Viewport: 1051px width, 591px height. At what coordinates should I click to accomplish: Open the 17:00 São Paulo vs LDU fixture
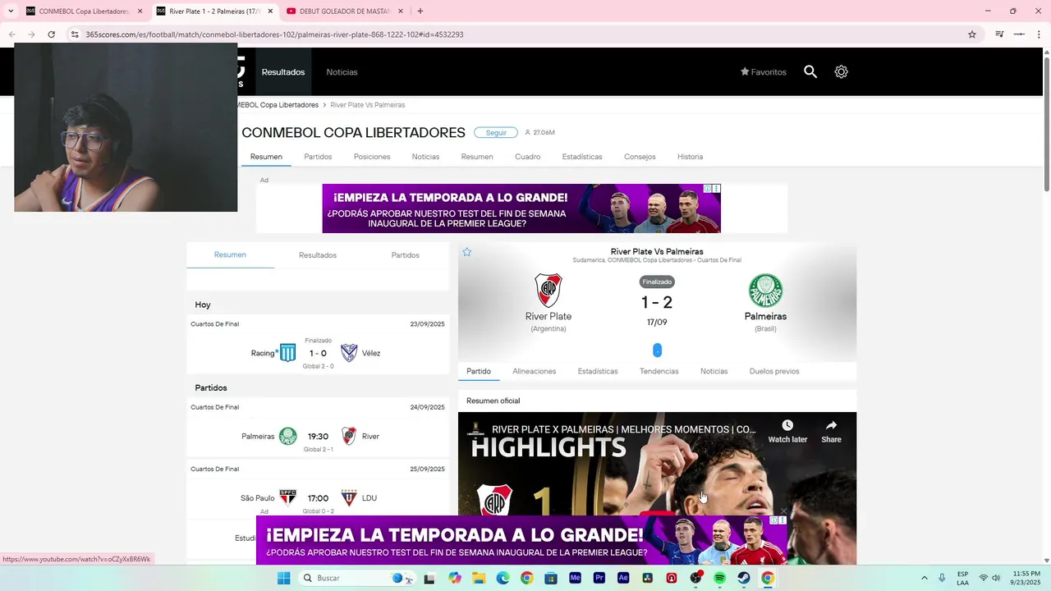[318, 497]
